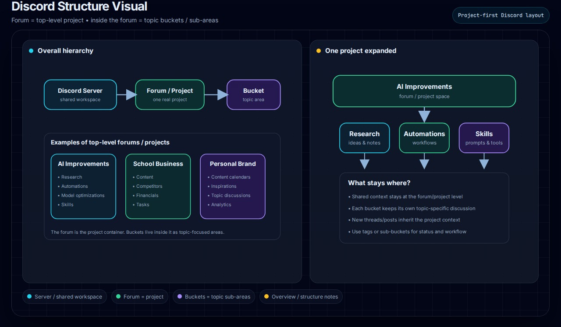Screen dimensions: 561x327
Task: Click the Content calendars list item
Action: pyautogui.click(x=229, y=177)
